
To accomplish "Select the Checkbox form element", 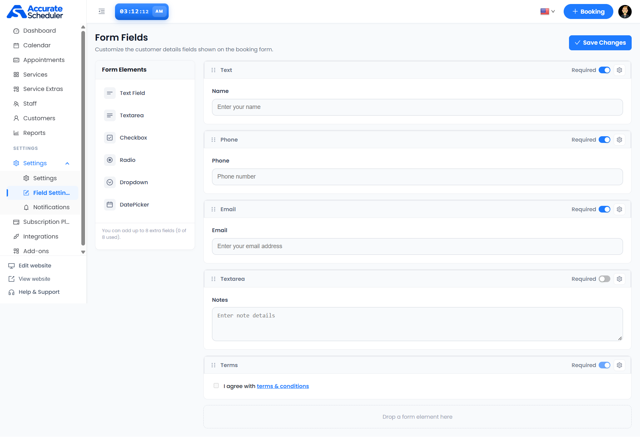I will [x=145, y=138].
